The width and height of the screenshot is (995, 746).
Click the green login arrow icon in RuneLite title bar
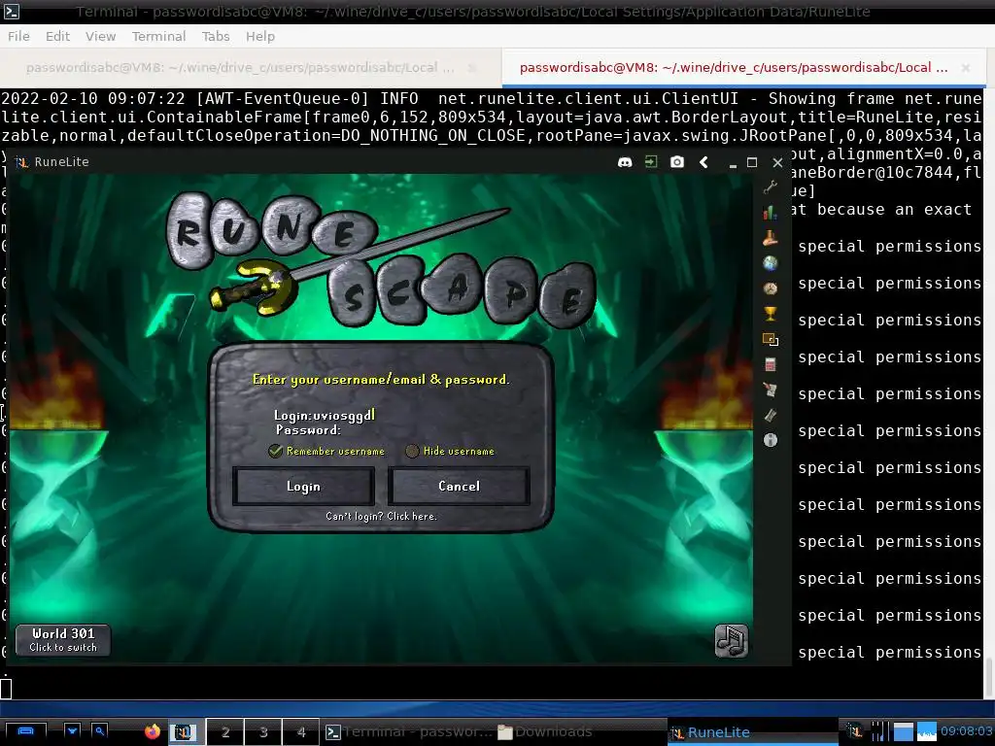click(x=651, y=162)
